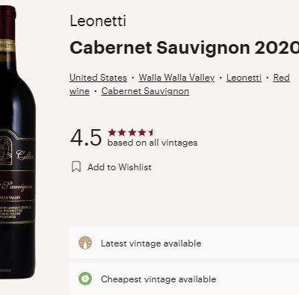This screenshot has width=299, height=295.
Task: Click the first red rating star
Action: 112,132
